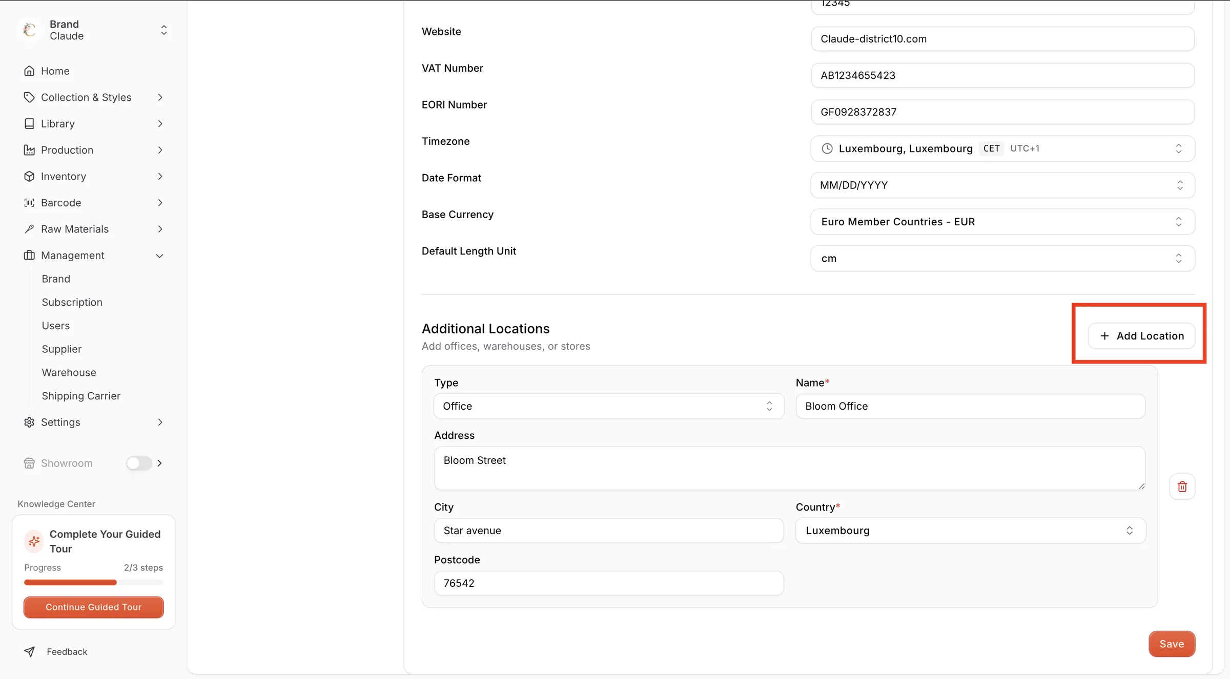This screenshot has width=1230, height=679.
Task: Open the Date Format dropdown
Action: [1002, 185]
